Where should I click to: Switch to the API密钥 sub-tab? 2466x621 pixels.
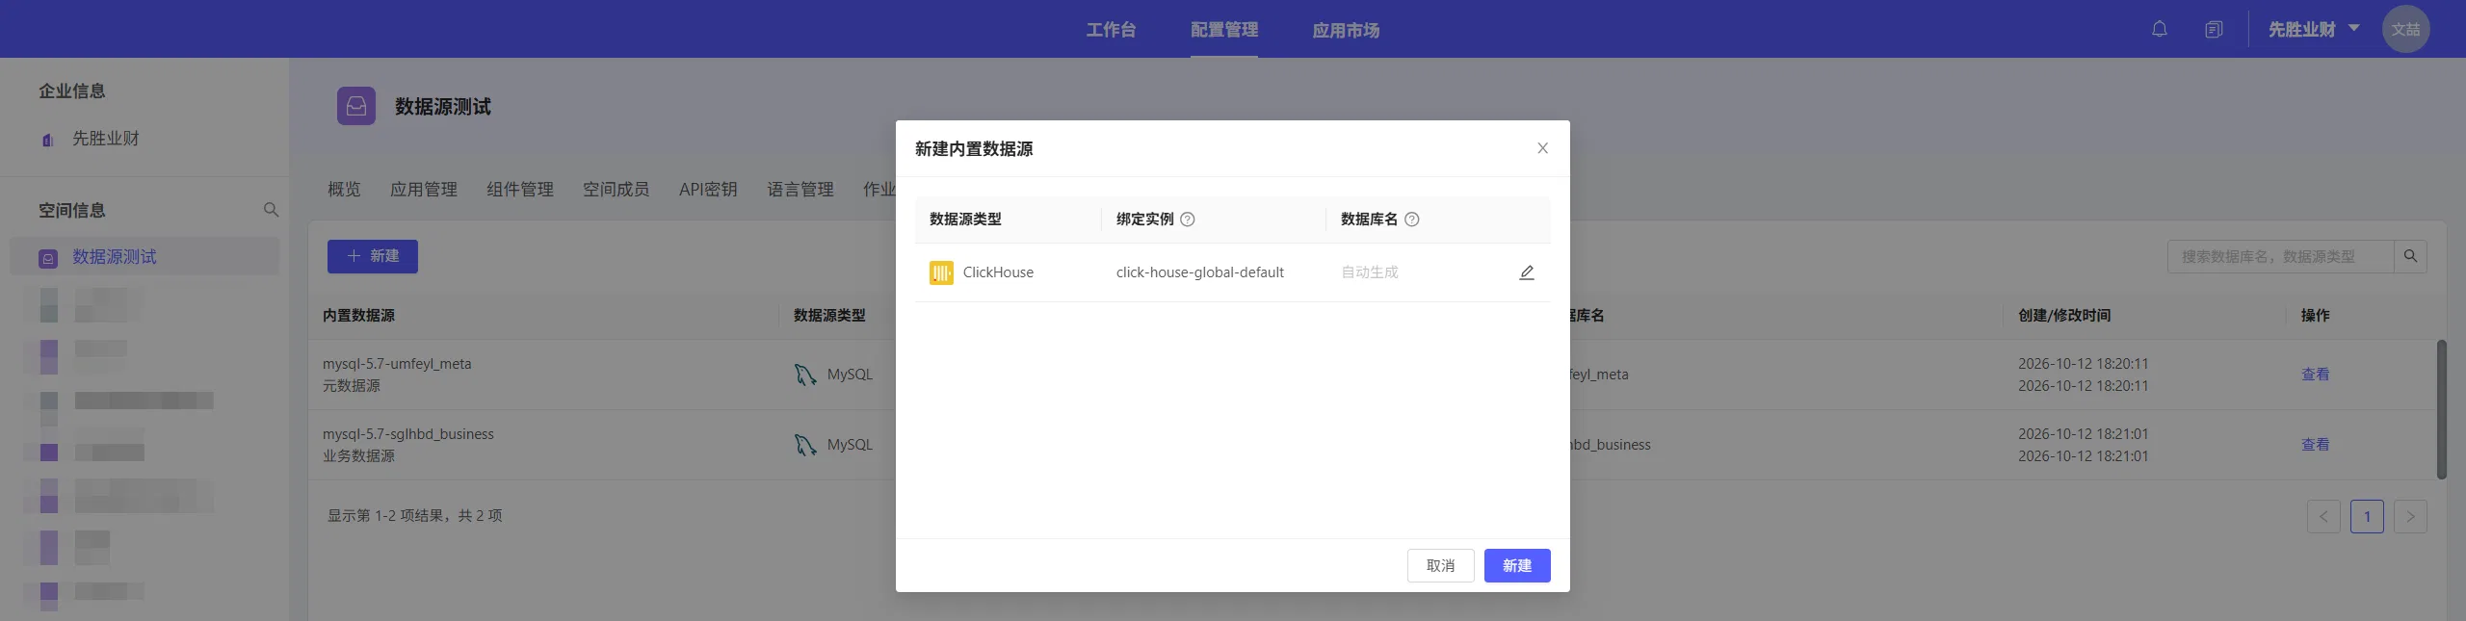[708, 190]
